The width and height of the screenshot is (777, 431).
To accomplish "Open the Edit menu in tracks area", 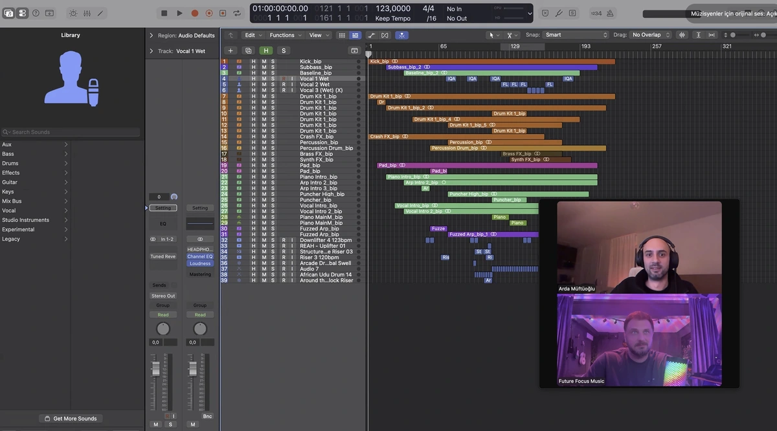I will pos(253,35).
